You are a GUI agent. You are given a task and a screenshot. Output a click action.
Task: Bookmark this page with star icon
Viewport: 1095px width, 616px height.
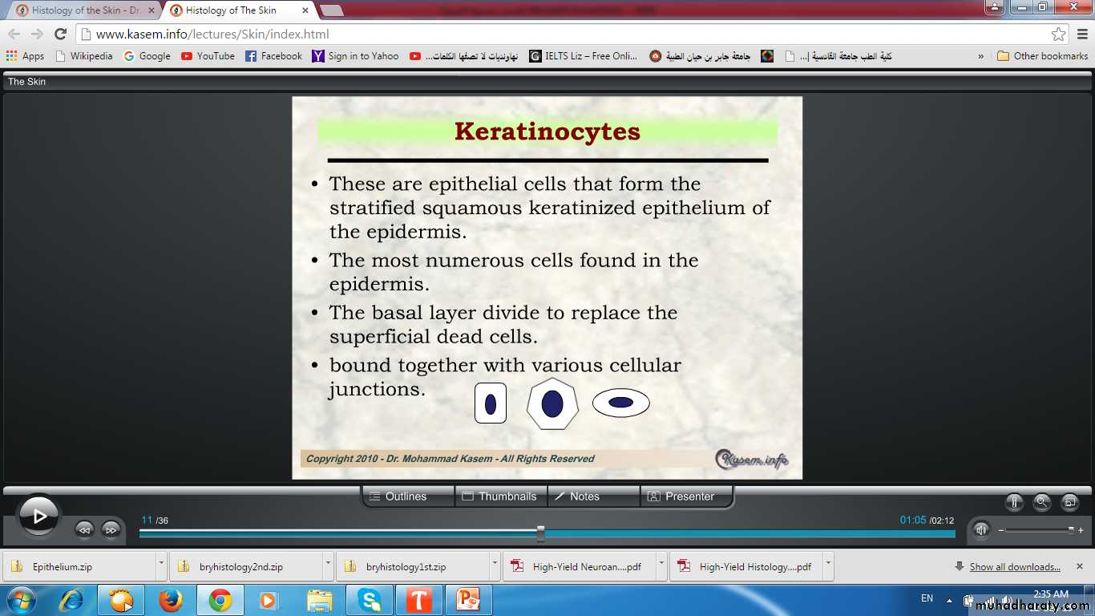(1059, 34)
